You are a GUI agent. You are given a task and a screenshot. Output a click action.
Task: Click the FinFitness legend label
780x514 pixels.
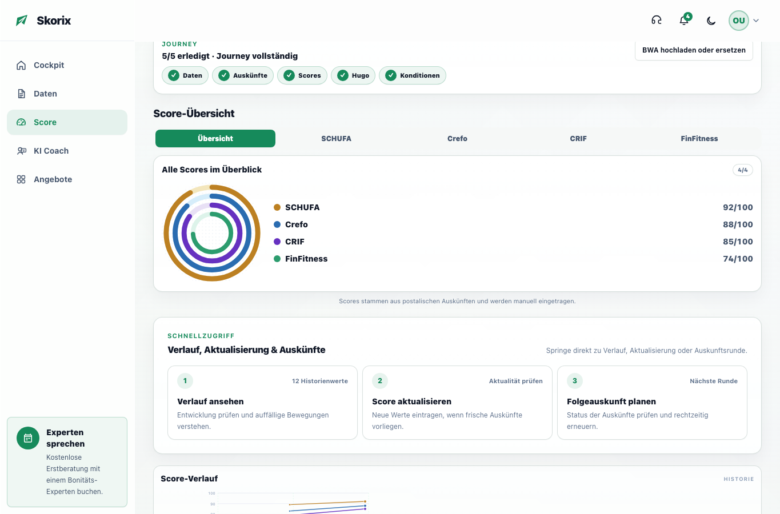coord(306,259)
